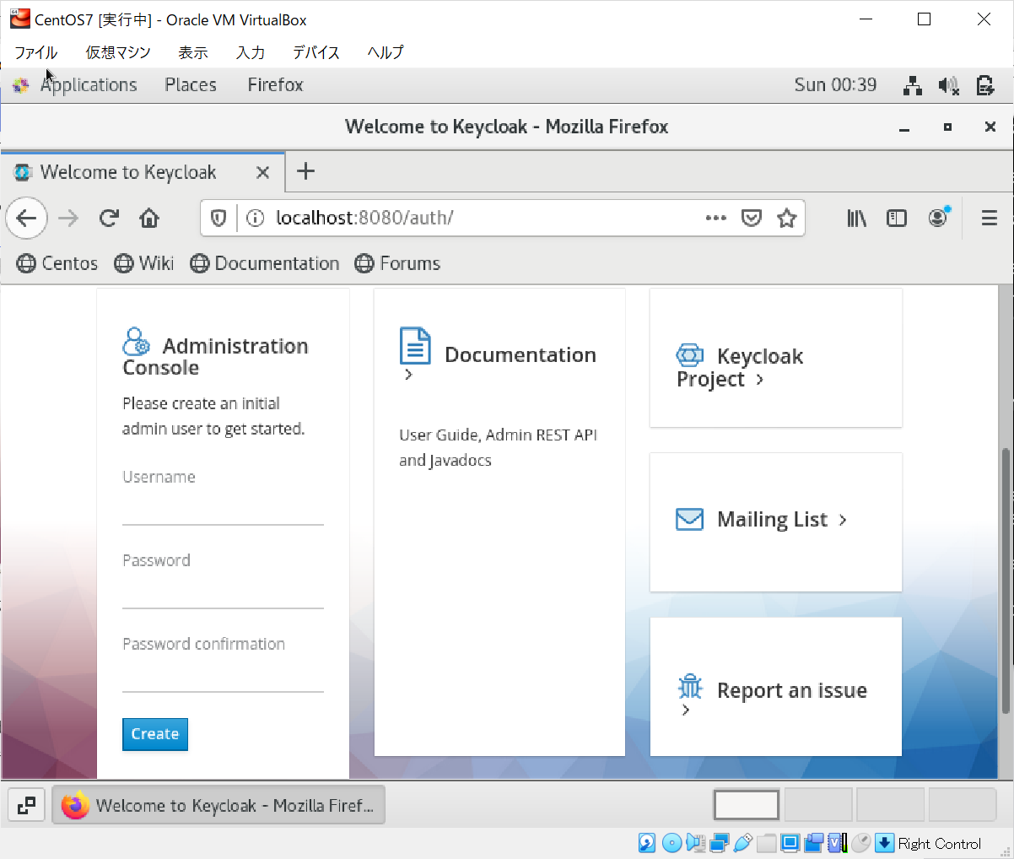Open the clock showing Sun 00:39
This screenshot has height=859, width=1014.
[x=835, y=85]
